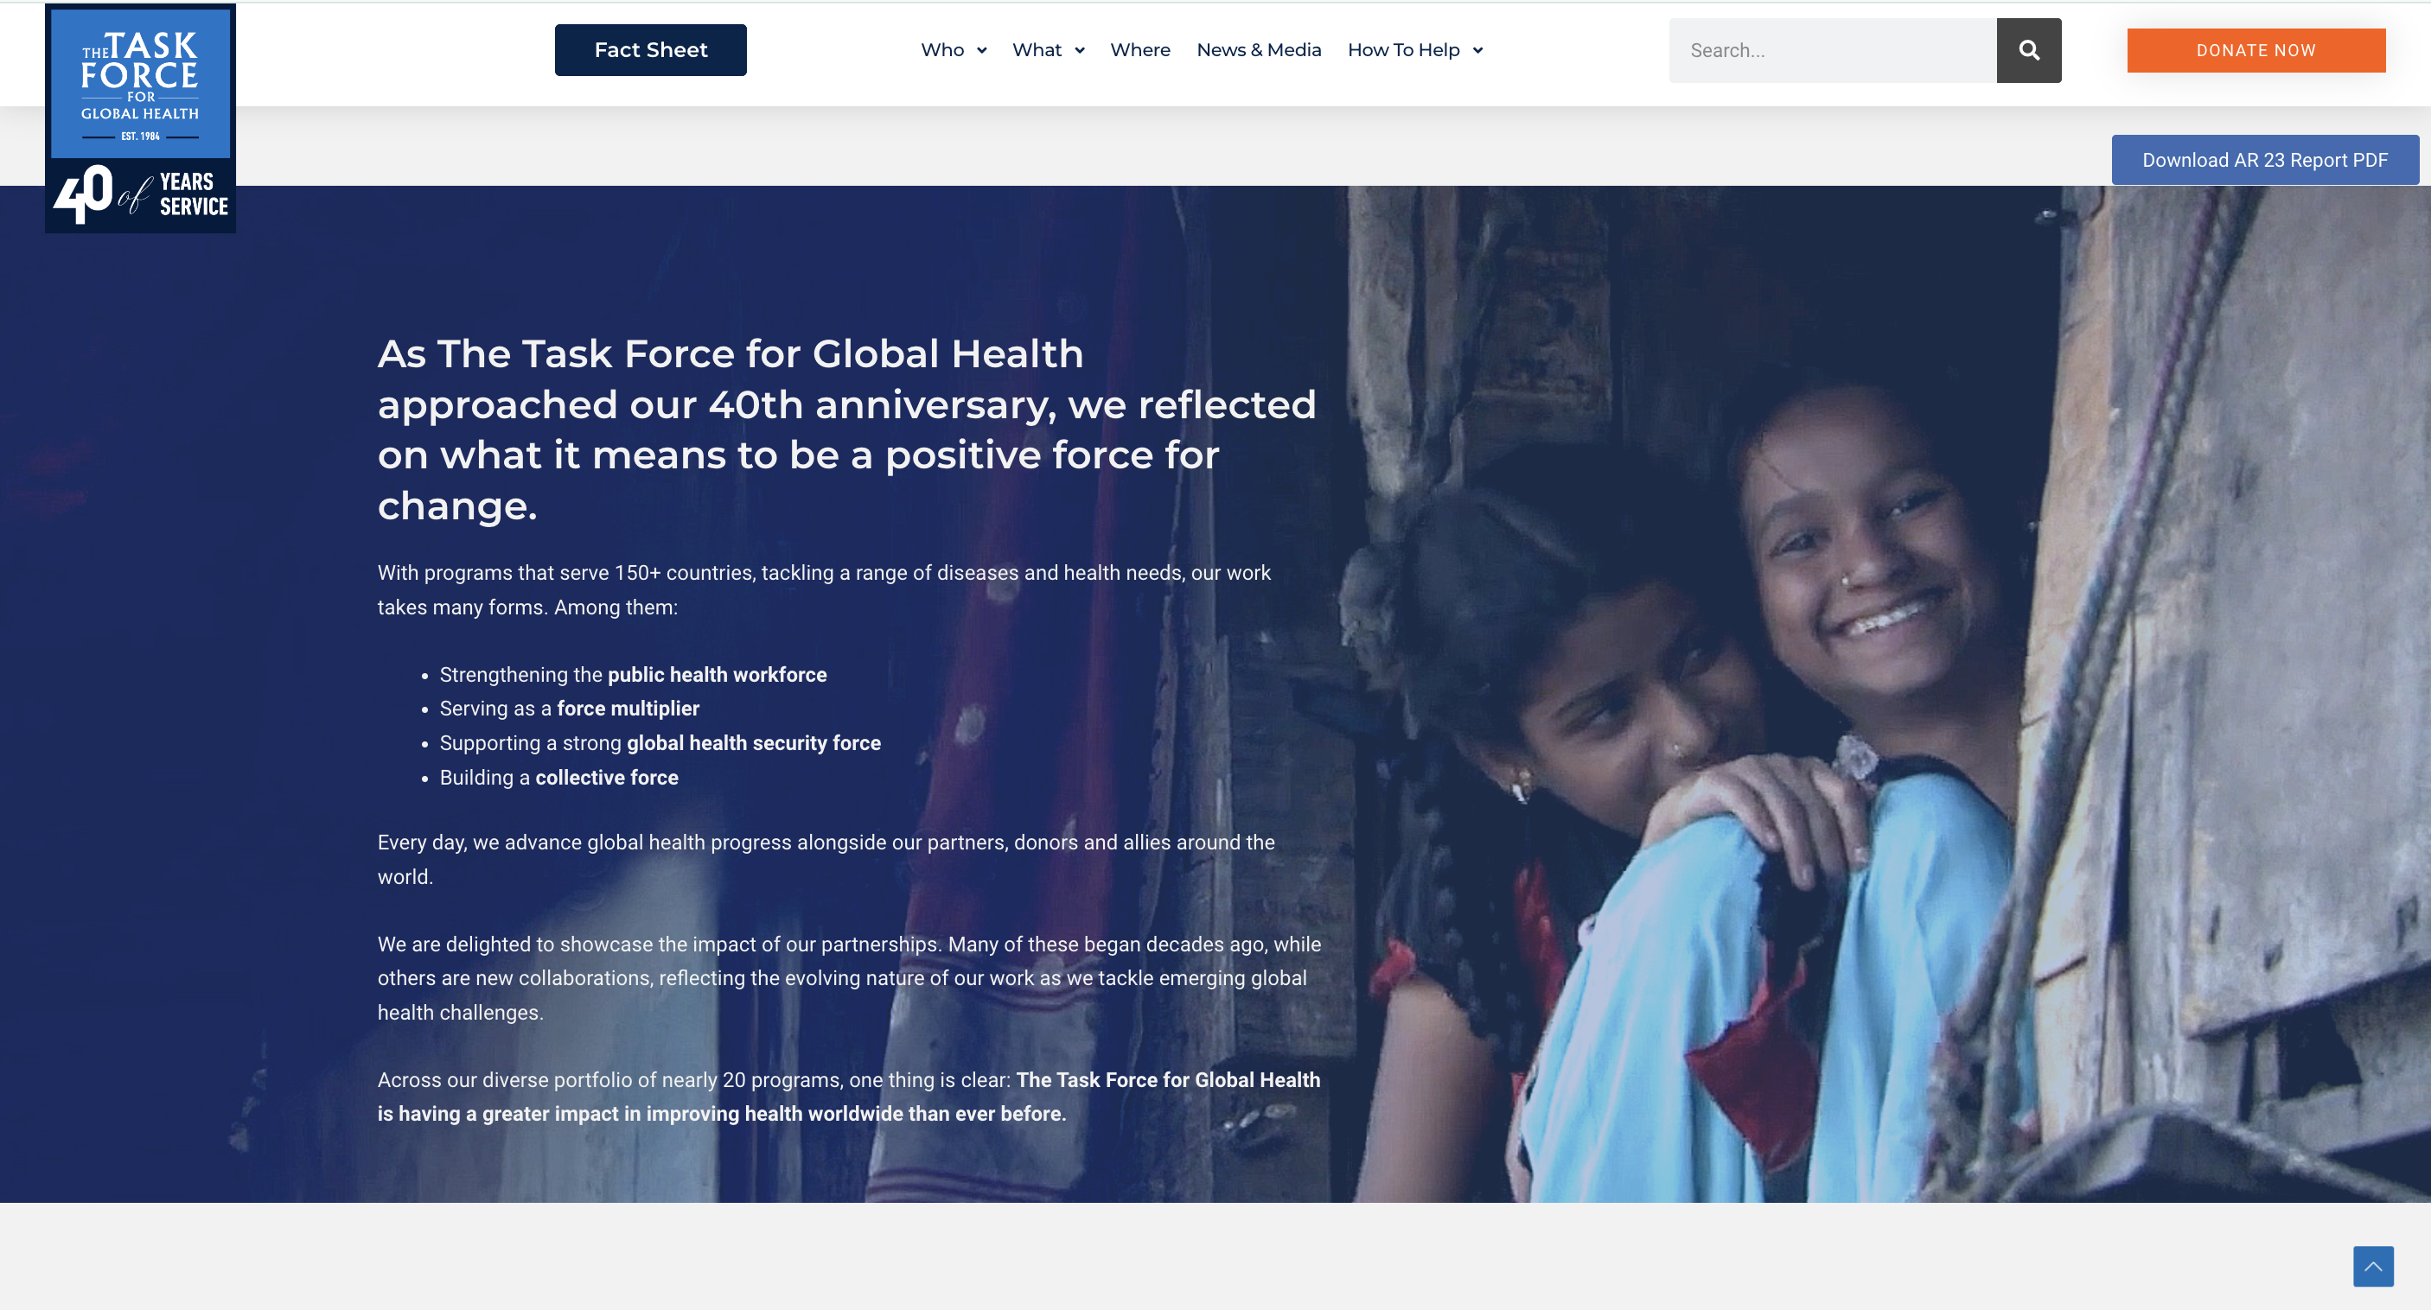Expand the How To Help chevron arrow

pyautogui.click(x=1477, y=51)
